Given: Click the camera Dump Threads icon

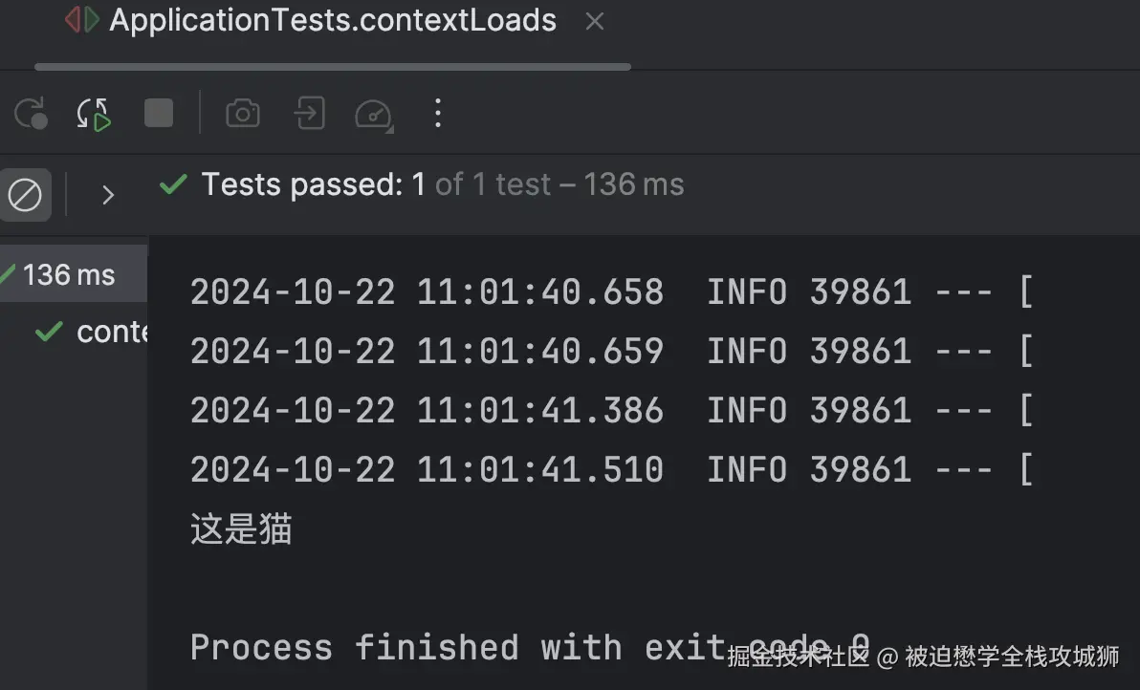Looking at the screenshot, I should [x=243, y=114].
